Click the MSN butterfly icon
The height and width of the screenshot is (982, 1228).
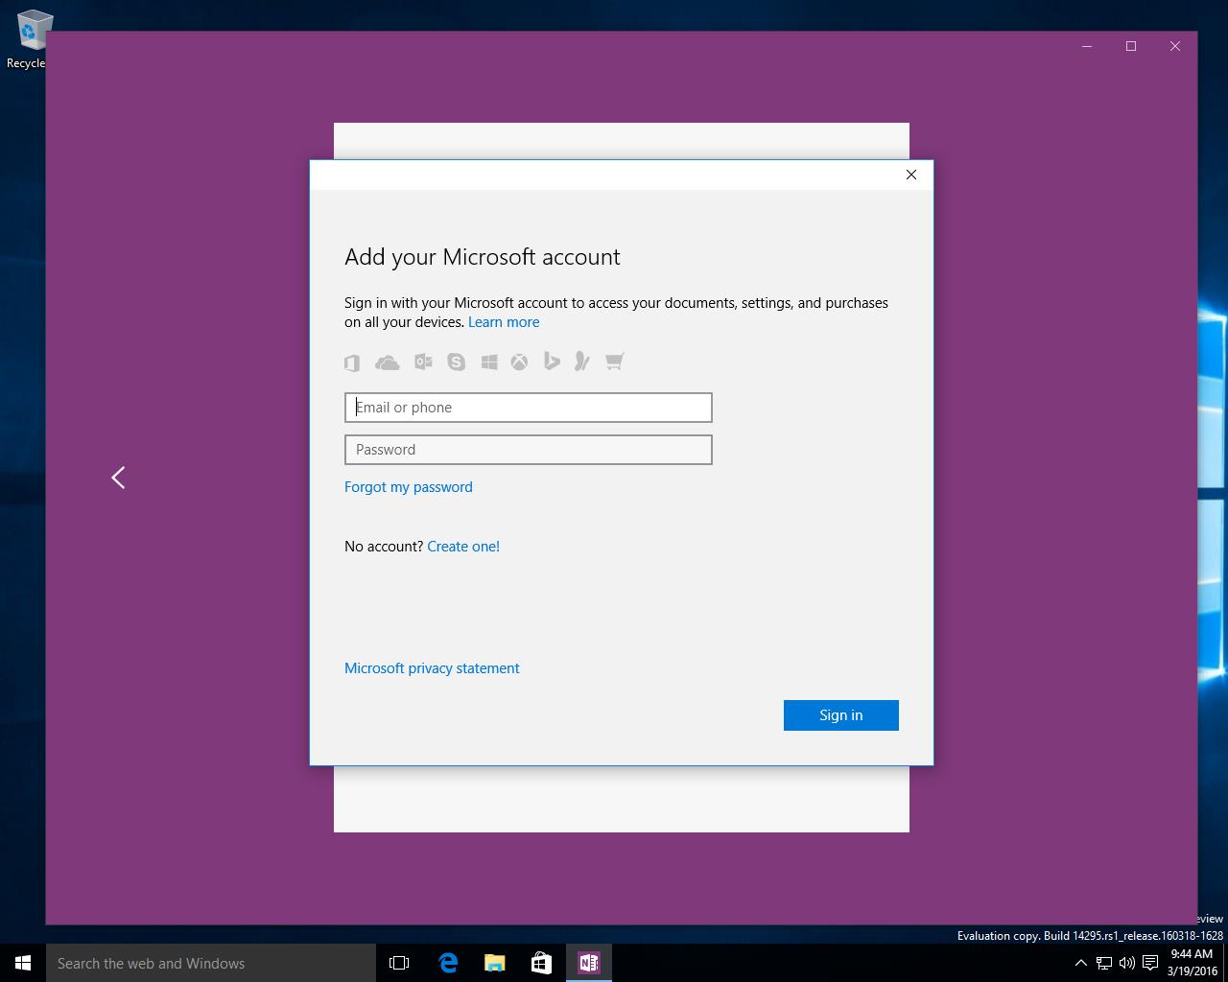click(581, 361)
